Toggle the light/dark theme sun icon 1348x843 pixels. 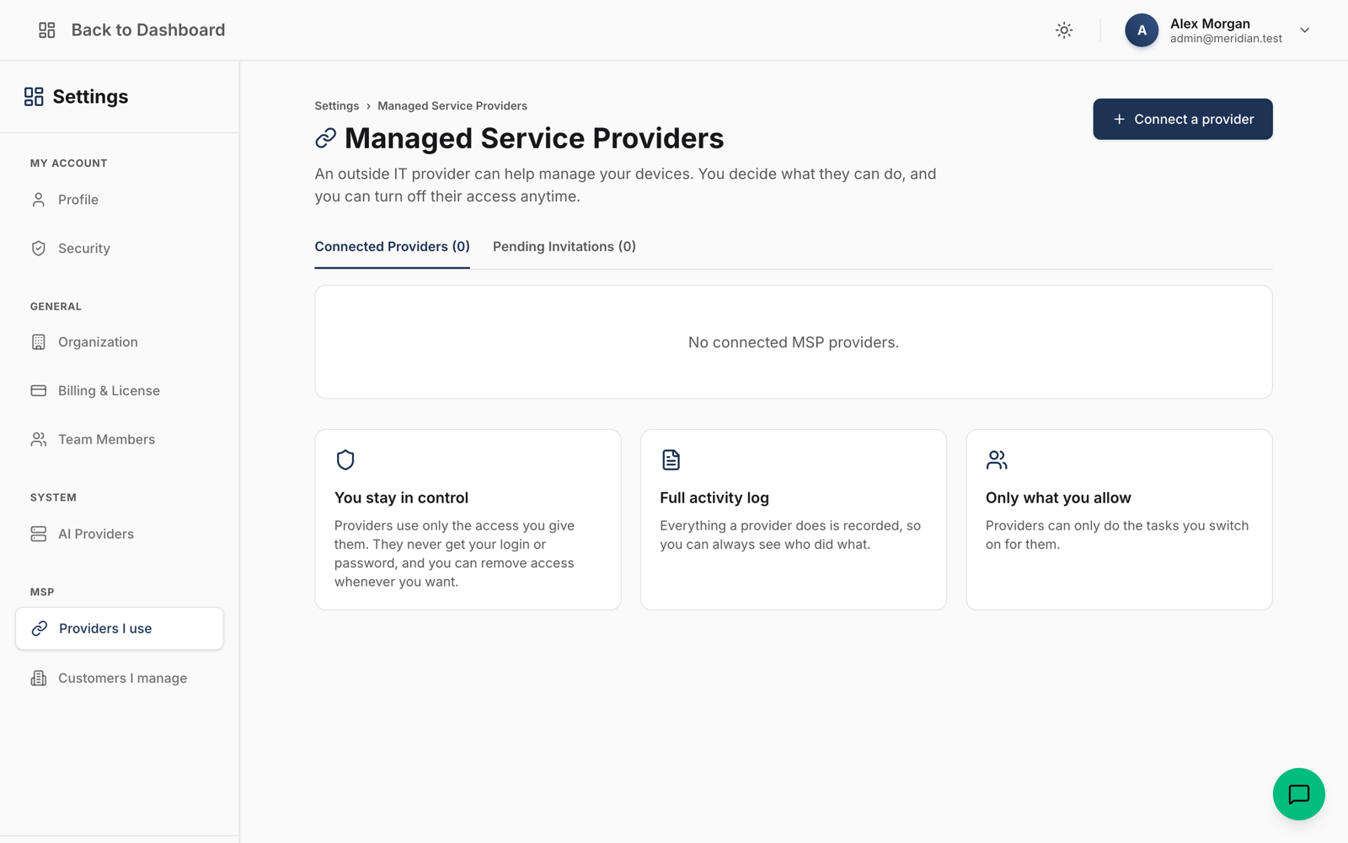coord(1064,30)
